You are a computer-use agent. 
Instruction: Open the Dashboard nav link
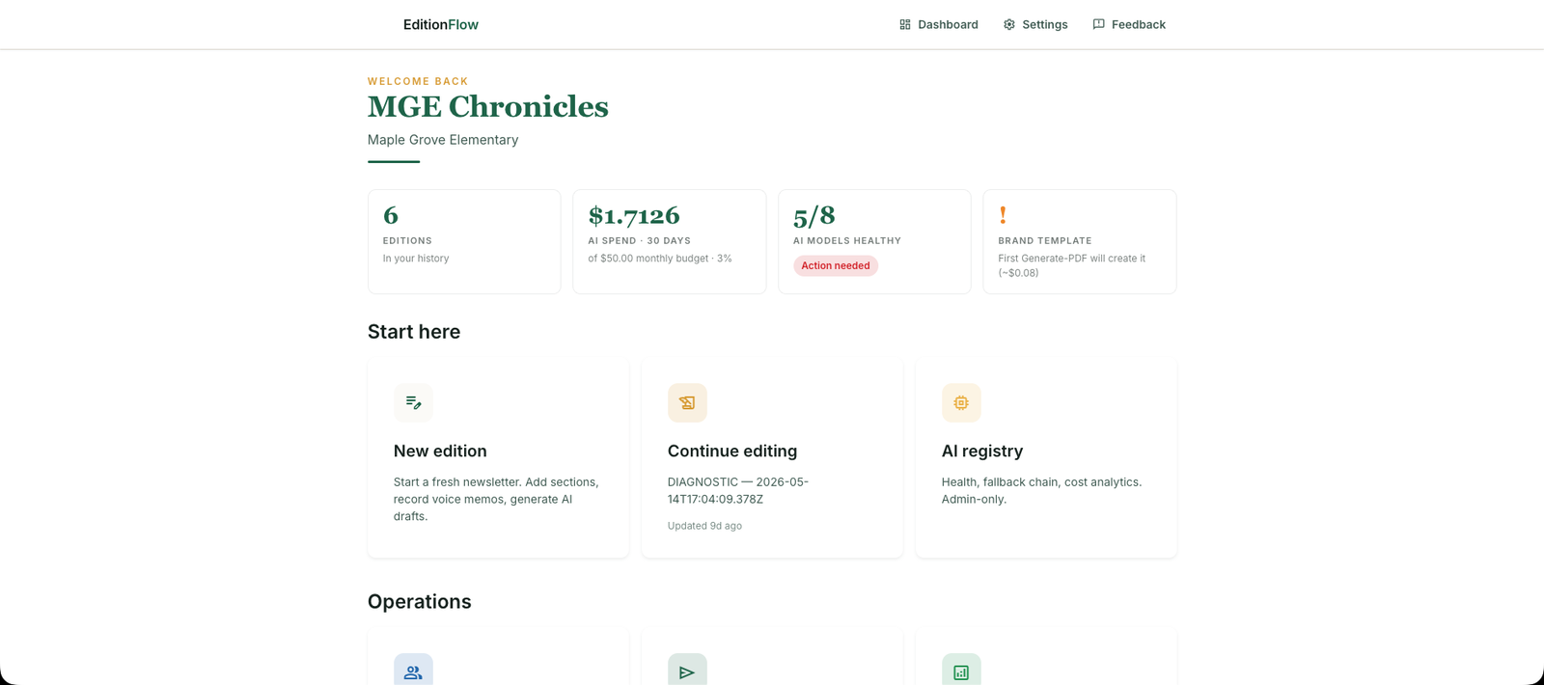click(938, 25)
